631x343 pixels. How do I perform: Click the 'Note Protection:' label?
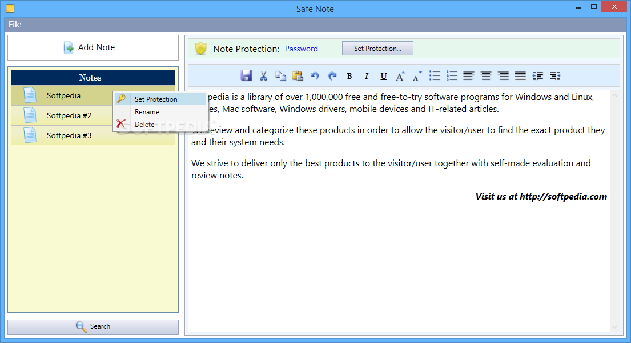tap(246, 49)
